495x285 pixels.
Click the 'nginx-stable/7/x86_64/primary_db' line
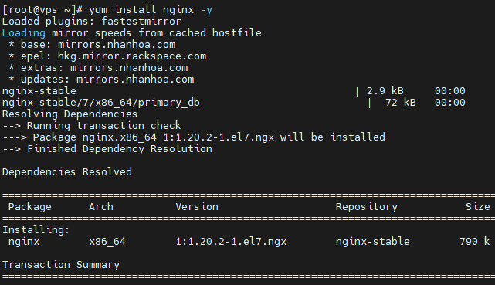point(100,103)
